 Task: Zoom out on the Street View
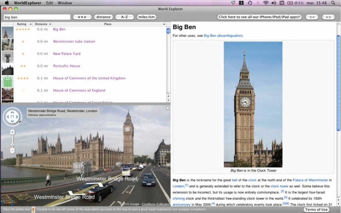12,151
